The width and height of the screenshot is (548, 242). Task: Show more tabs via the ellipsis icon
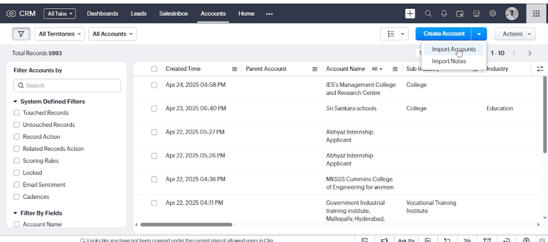[x=269, y=14]
